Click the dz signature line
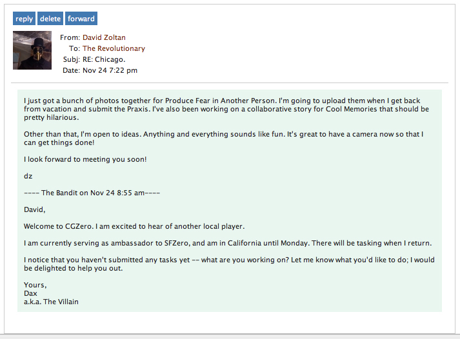460x339 pixels. (28, 176)
